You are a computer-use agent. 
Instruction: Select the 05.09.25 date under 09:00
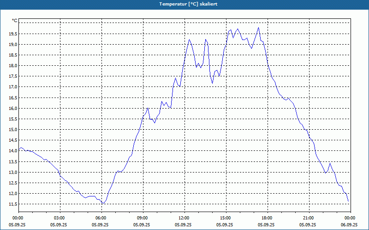click(142, 224)
